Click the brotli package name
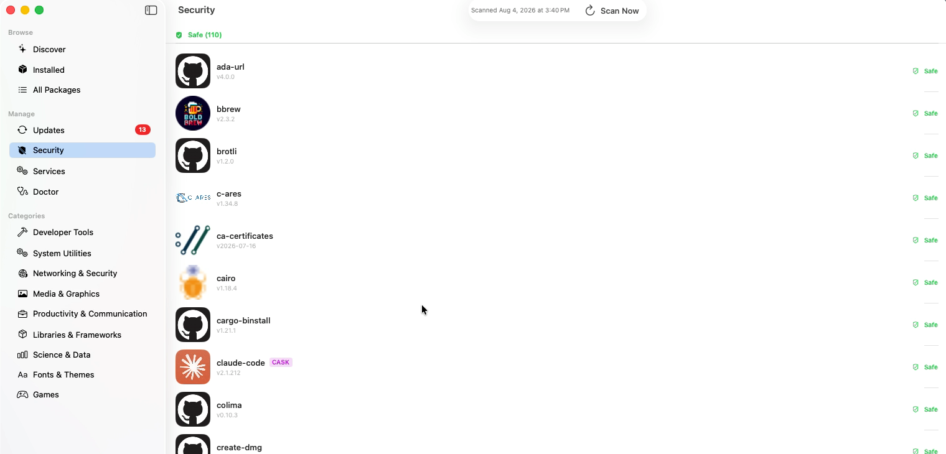Viewport: 946px width, 454px height. [x=227, y=151]
